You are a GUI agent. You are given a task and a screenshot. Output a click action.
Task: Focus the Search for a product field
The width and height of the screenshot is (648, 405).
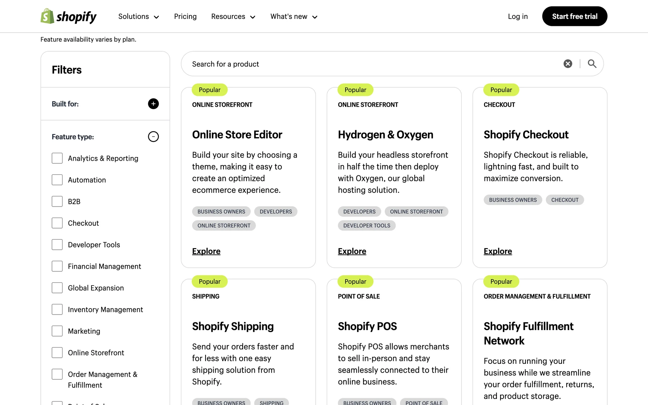(x=371, y=64)
